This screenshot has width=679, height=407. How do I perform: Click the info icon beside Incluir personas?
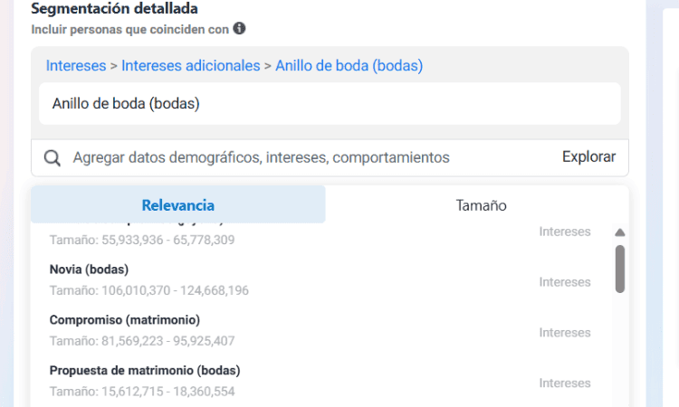[x=239, y=29]
